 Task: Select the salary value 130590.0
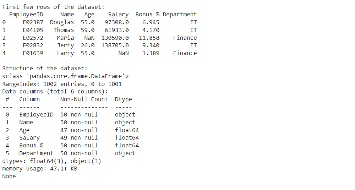[115, 38]
